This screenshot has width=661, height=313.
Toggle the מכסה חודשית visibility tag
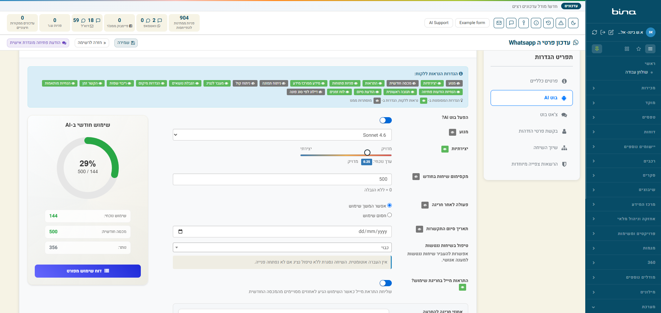[402, 83]
